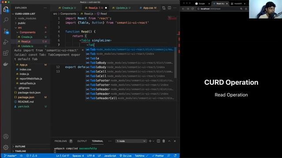Open Explorer more actions ellipsis
Screen dimensions: 282x158
[45, 8]
